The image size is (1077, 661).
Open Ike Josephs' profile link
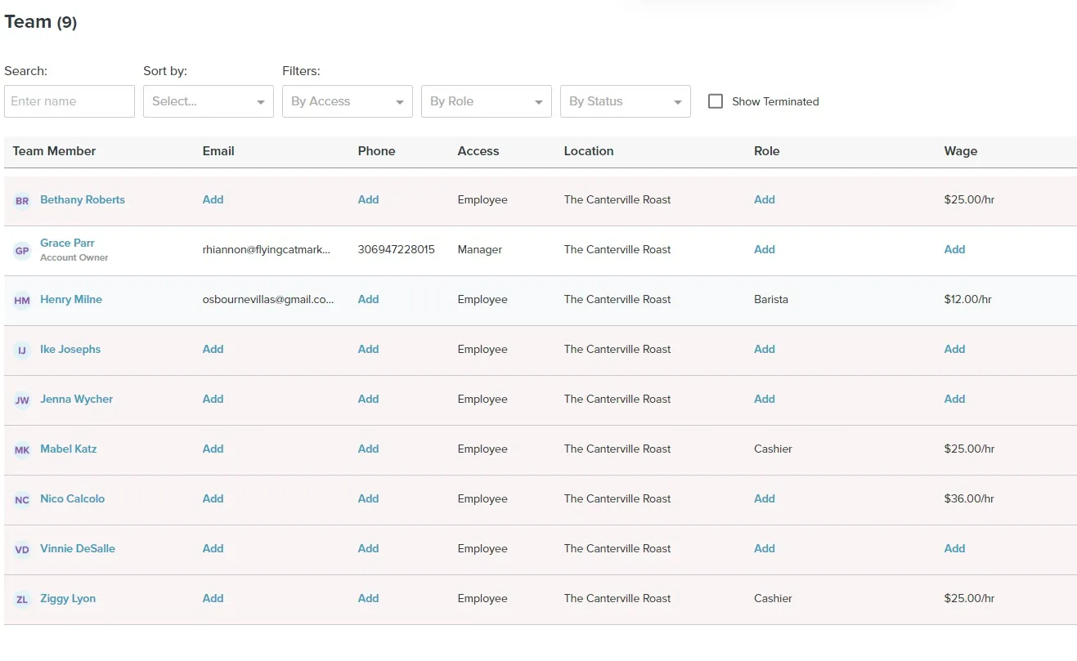click(70, 349)
